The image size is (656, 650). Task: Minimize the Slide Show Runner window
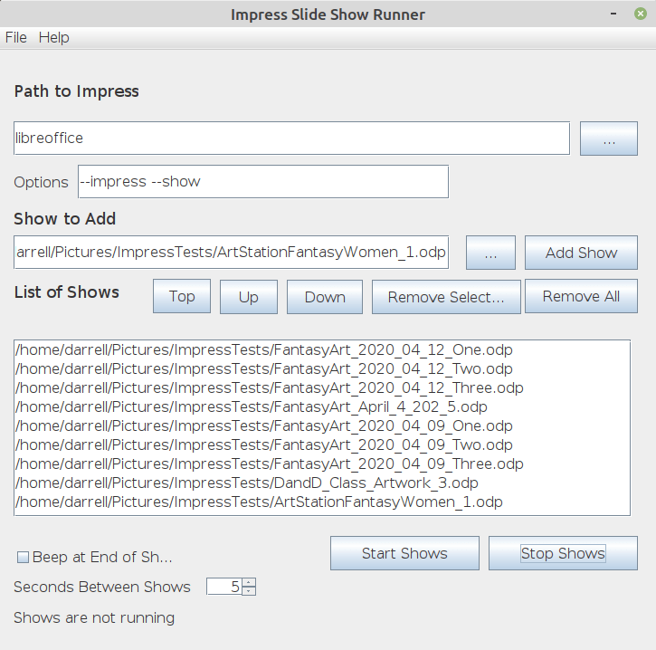coord(615,14)
